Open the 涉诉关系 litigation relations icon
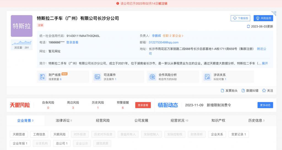The height and width of the screenshot is (150, 282). 207,77
